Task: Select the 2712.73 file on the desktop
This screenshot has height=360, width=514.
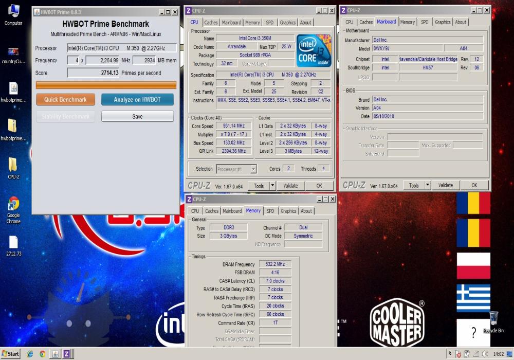Action: pyautogui.click(x=13, y=246)
